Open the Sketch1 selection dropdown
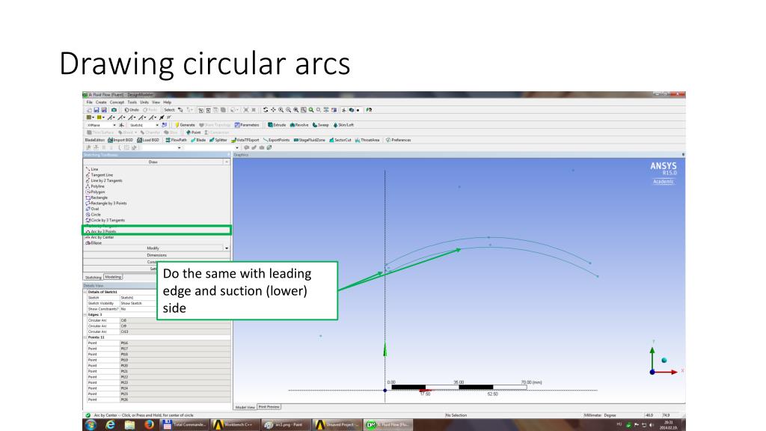The width and height of the screenshot is (766, 431). click(x=157, y=125)
